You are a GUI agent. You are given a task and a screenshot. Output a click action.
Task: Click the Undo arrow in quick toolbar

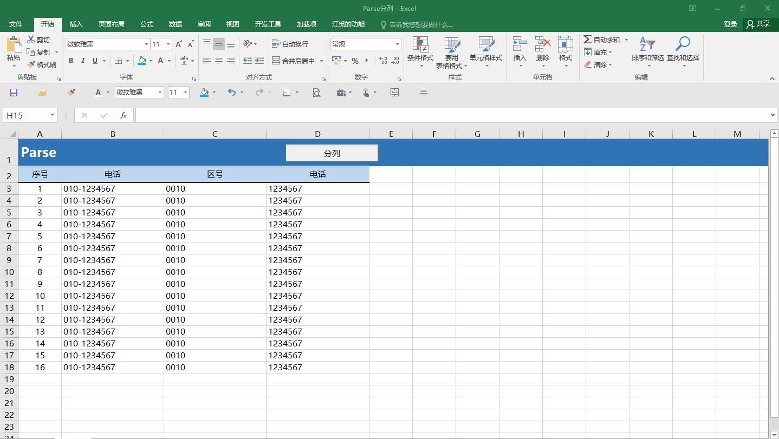pyautogui.click(x=232, y=93)
